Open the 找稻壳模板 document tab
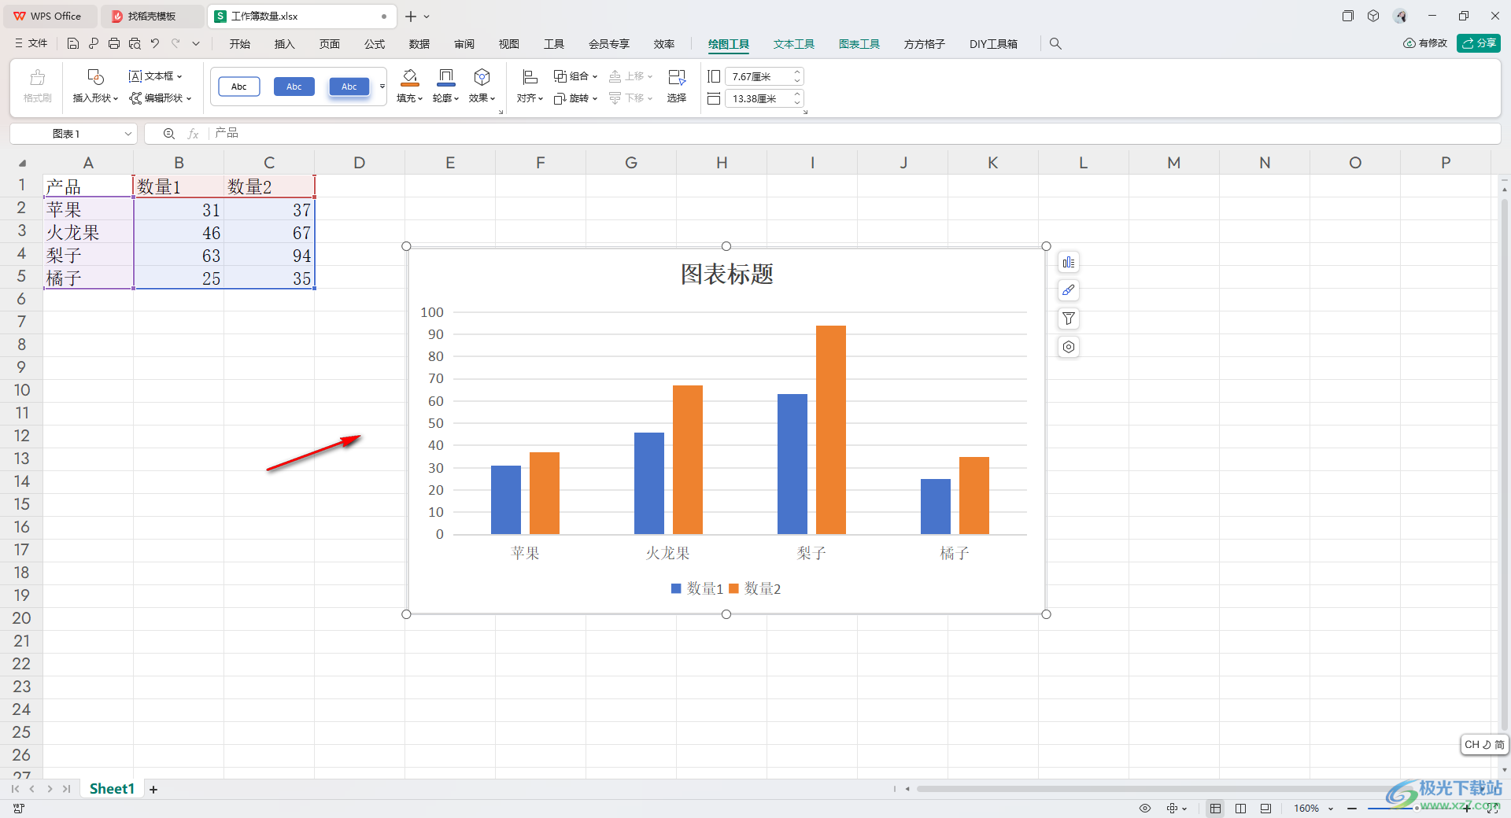Screen dimensions: 1511x818 (151, 16)
